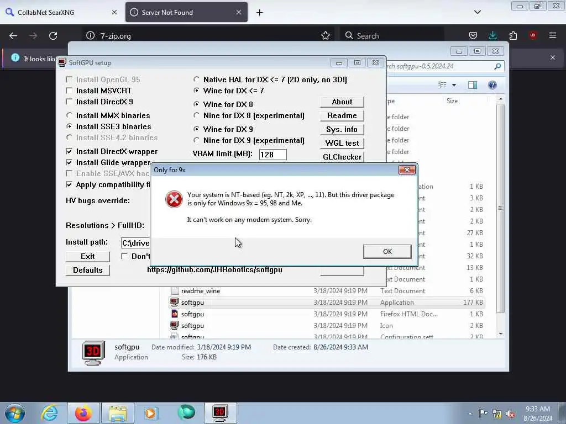Select Nine for DX 9 experimental option
This screenshot has width=566, height=424.
click(196, 140)
